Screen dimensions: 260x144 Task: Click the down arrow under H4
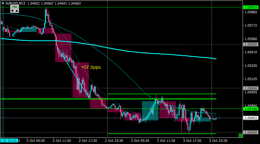[x=12, y=11]
